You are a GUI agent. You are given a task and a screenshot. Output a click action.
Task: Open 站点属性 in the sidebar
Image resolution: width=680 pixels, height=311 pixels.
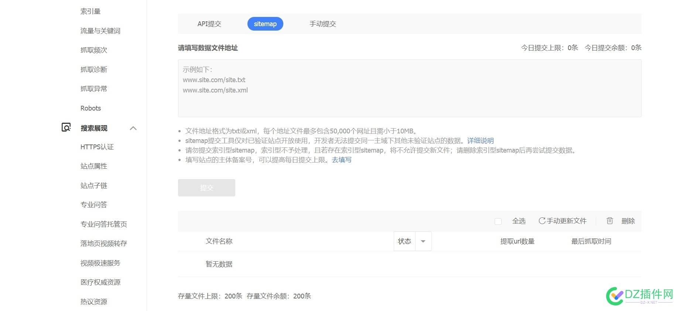tap(94, 166)
